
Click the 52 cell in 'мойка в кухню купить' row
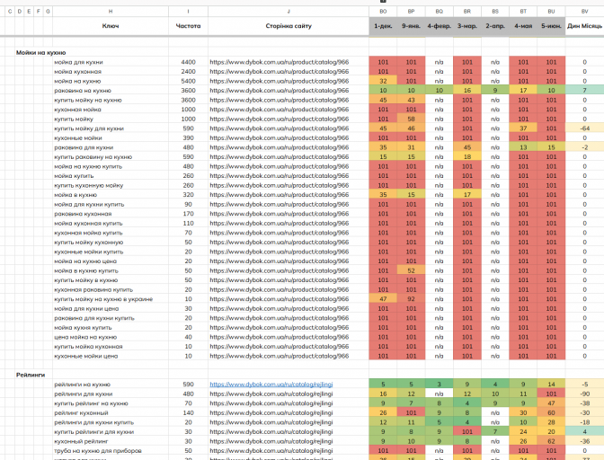tap(411, 270)
